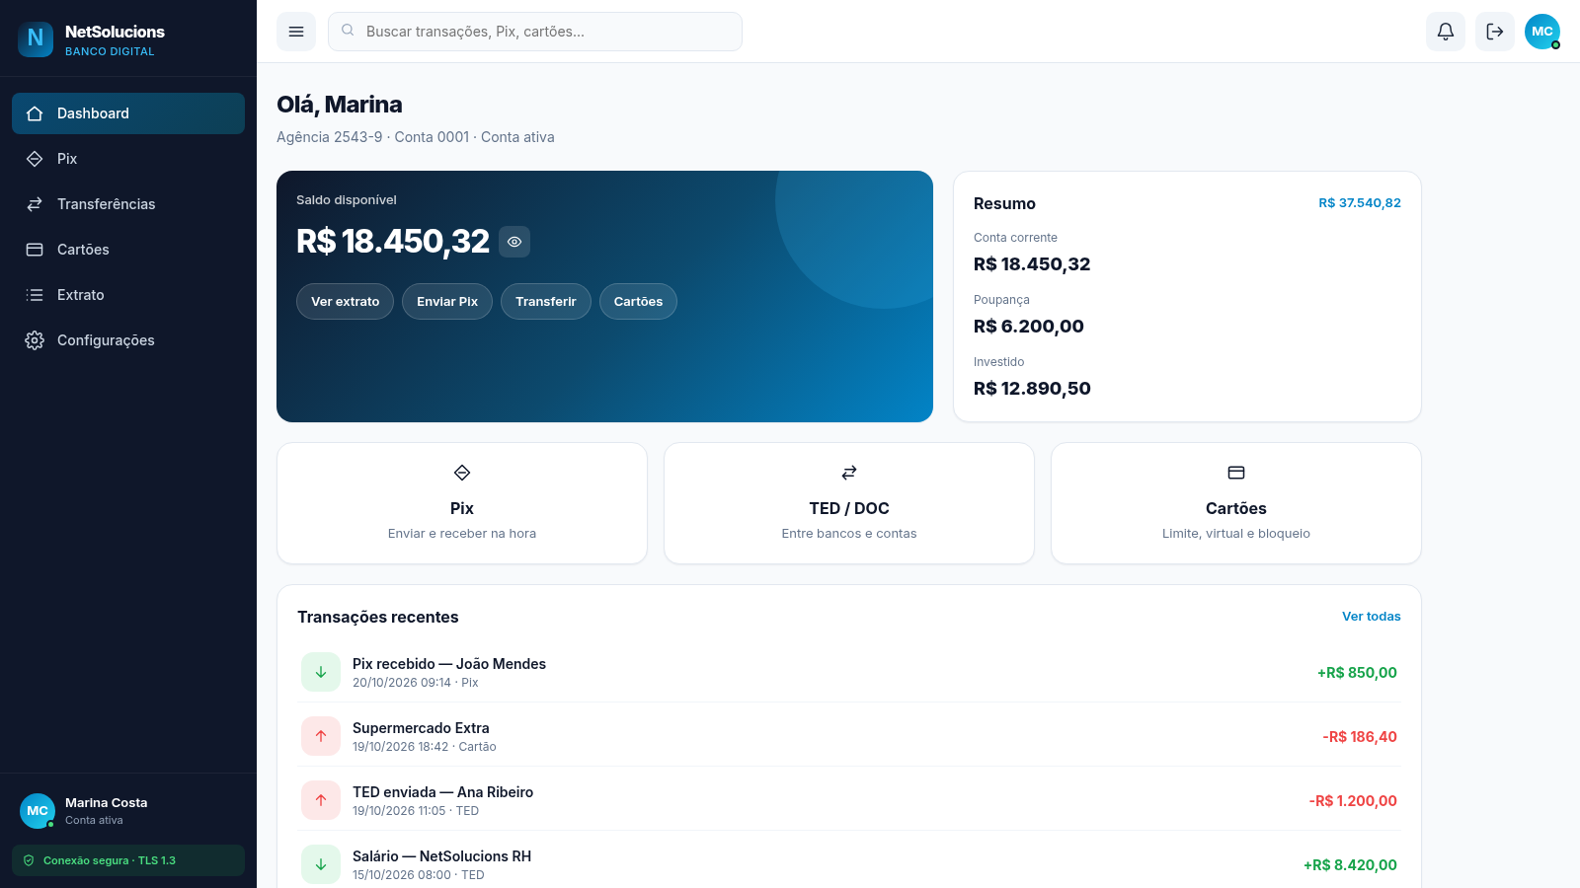Open Configurações in the sidebar
The height and width of the screenshot is (888, 1580).
[x=128, y=340]
